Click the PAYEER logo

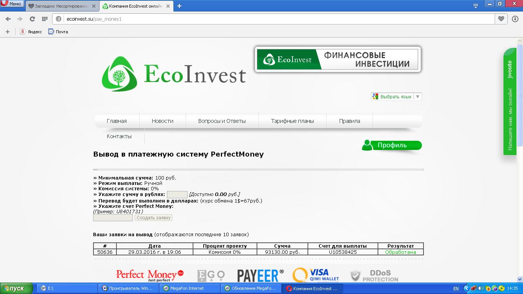pos(260,275)
